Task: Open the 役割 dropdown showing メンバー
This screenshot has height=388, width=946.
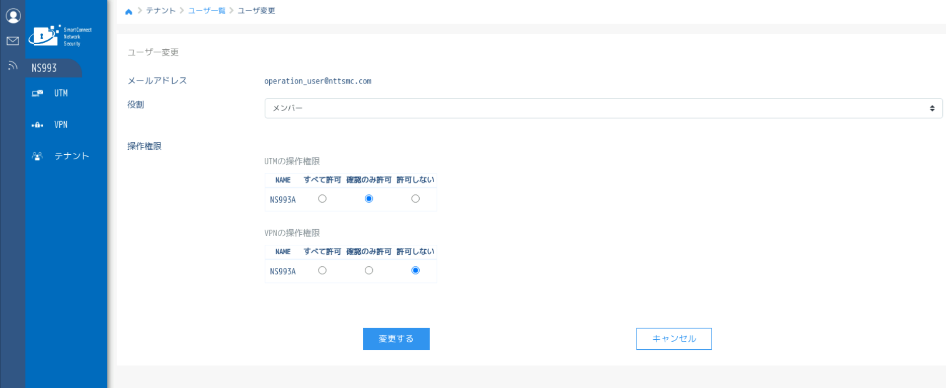Action: 603,108
